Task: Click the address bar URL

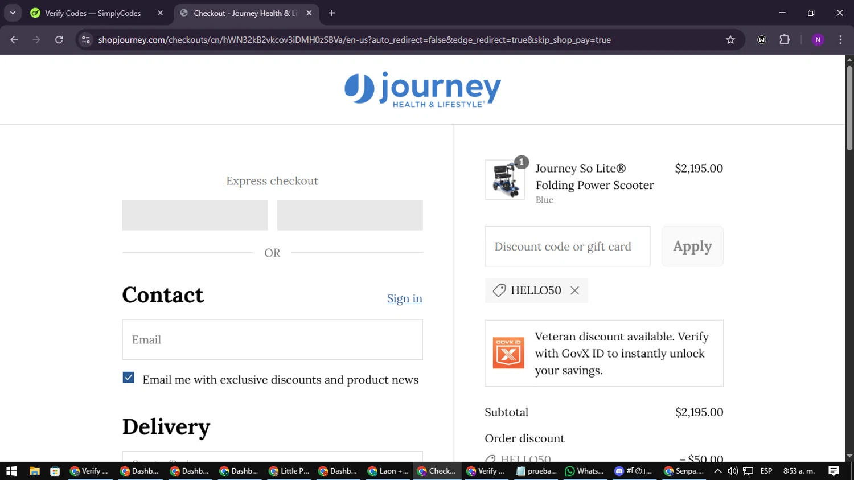Action: click(x=354, y=40)
